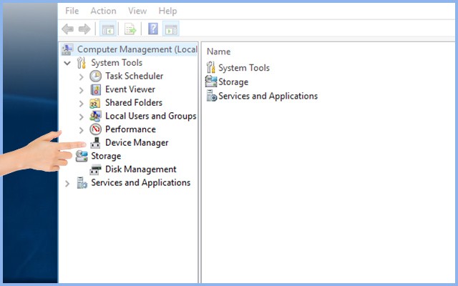458x286 pixels.
Task: Expand Services and Applications in tree
Action: pyautogui.click(x=67, y=183)
